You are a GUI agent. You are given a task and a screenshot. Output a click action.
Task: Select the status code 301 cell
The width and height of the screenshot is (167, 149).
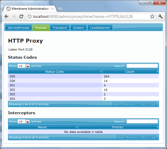(55, 85)
